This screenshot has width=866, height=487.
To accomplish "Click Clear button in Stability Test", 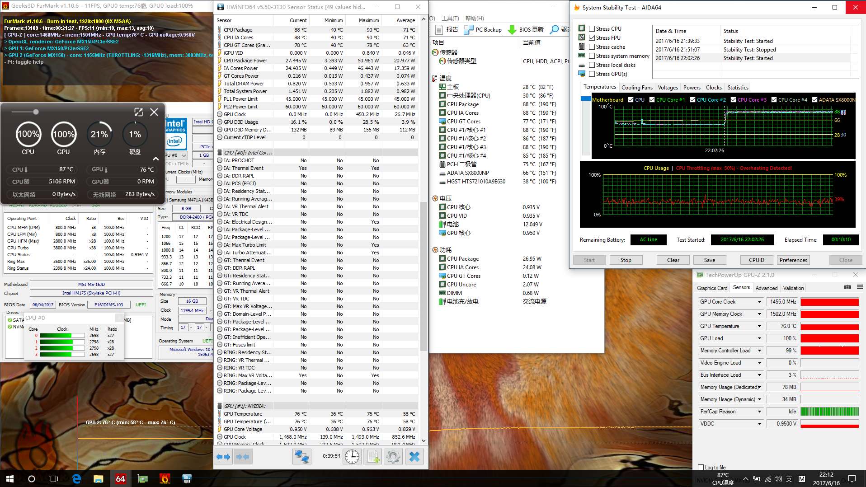I will [673, 260].
